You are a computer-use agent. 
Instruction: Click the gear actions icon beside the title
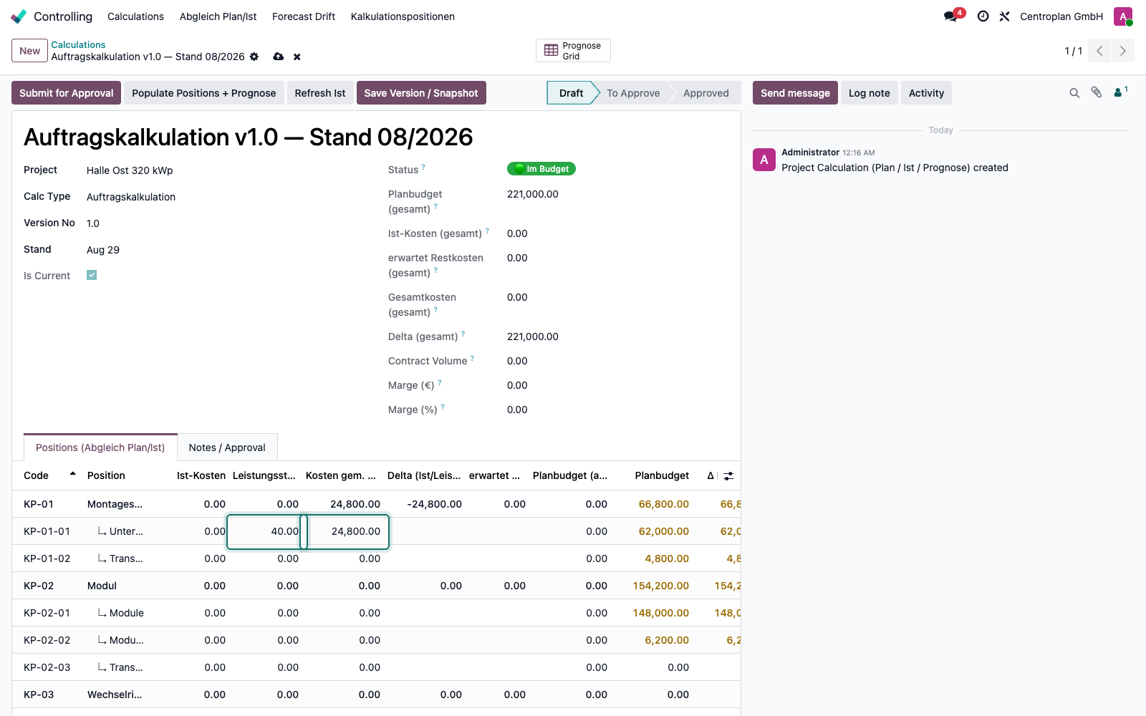[x=254, y=57]
